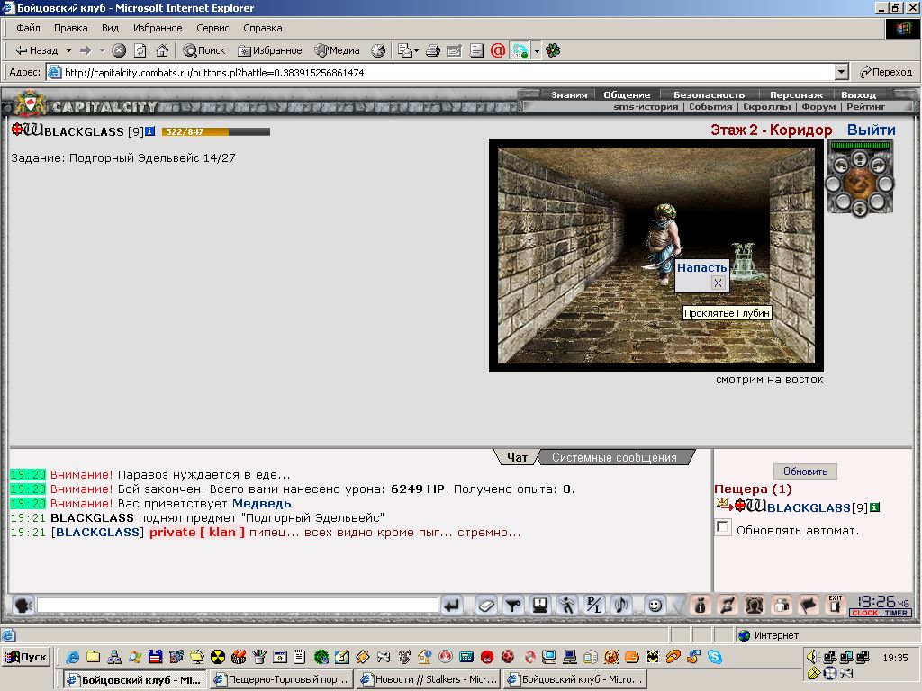Click the red @ toolbar icon
The width and height of the screenshot is (922, 691).
(497, 50)
